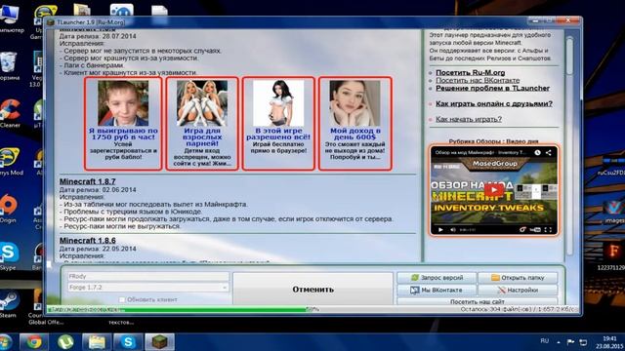Click the Отменить button
The height and width of the screenshot is (351, 625).
[312, 290]
